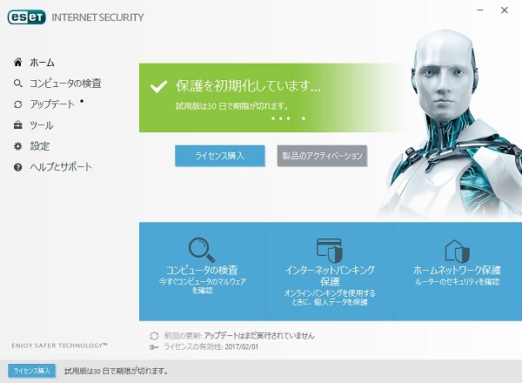Open the ホーム menu item
522x383 pixels.
pos(42,63)
